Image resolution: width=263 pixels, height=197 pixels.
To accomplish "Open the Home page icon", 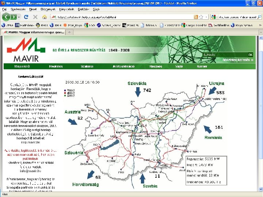I will (45, 17).
